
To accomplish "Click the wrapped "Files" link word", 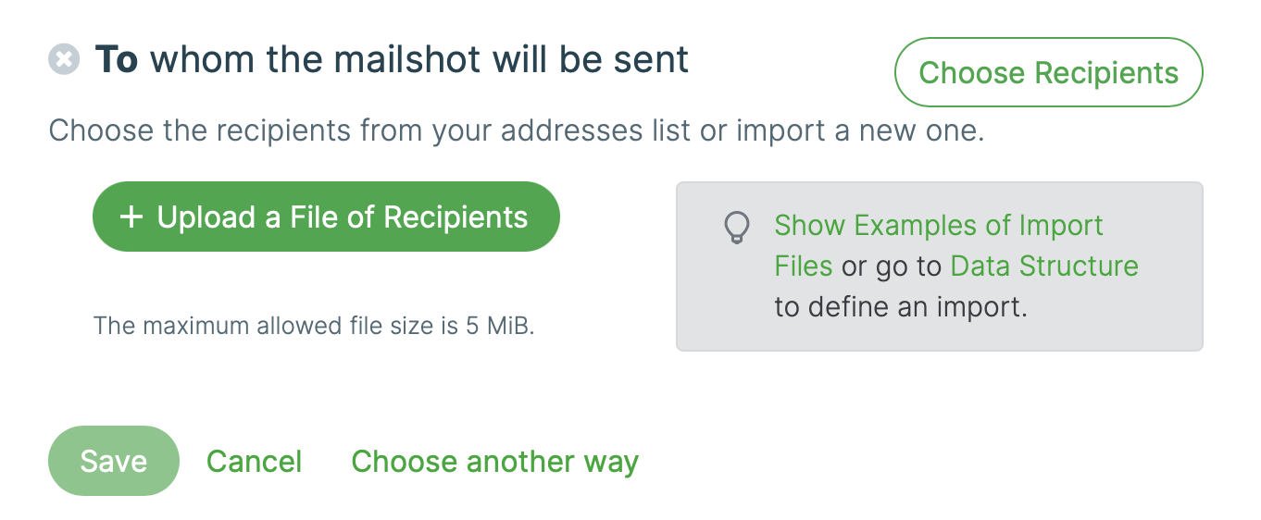I will 804,266.
